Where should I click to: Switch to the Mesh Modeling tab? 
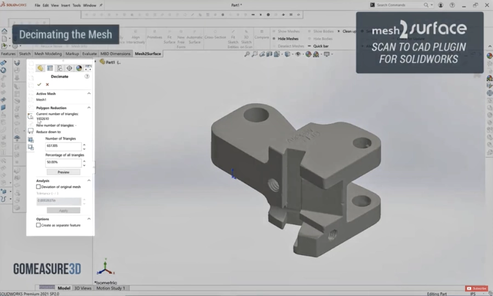(x=48, y=54)
